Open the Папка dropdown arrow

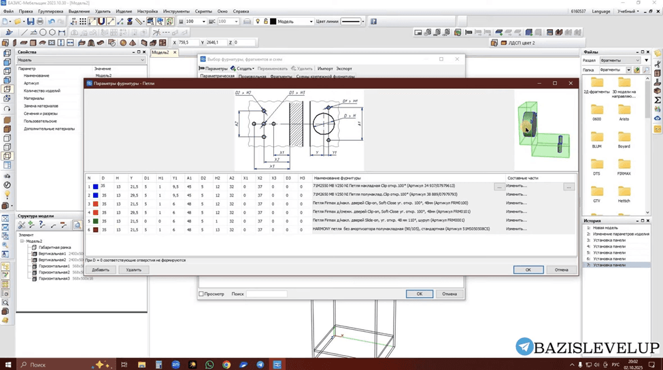coord(629,70)
